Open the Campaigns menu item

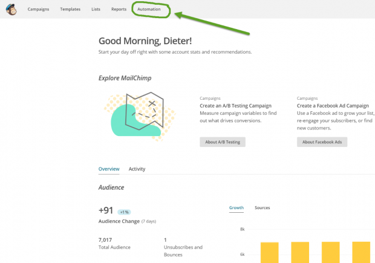pyautogui.click(x=39, y=10)
